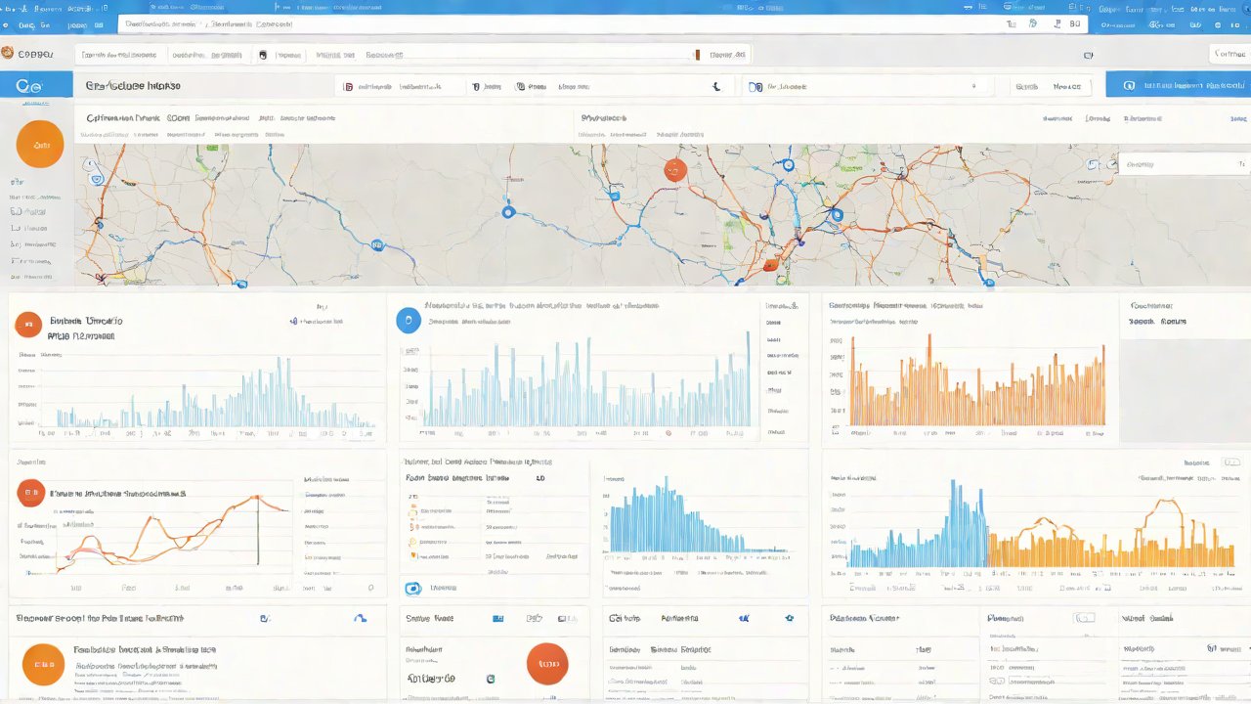Expand the blue chevron in bottom-left panel header
This screenshot has height=704, width=1251.
click(x=360, y=618)
